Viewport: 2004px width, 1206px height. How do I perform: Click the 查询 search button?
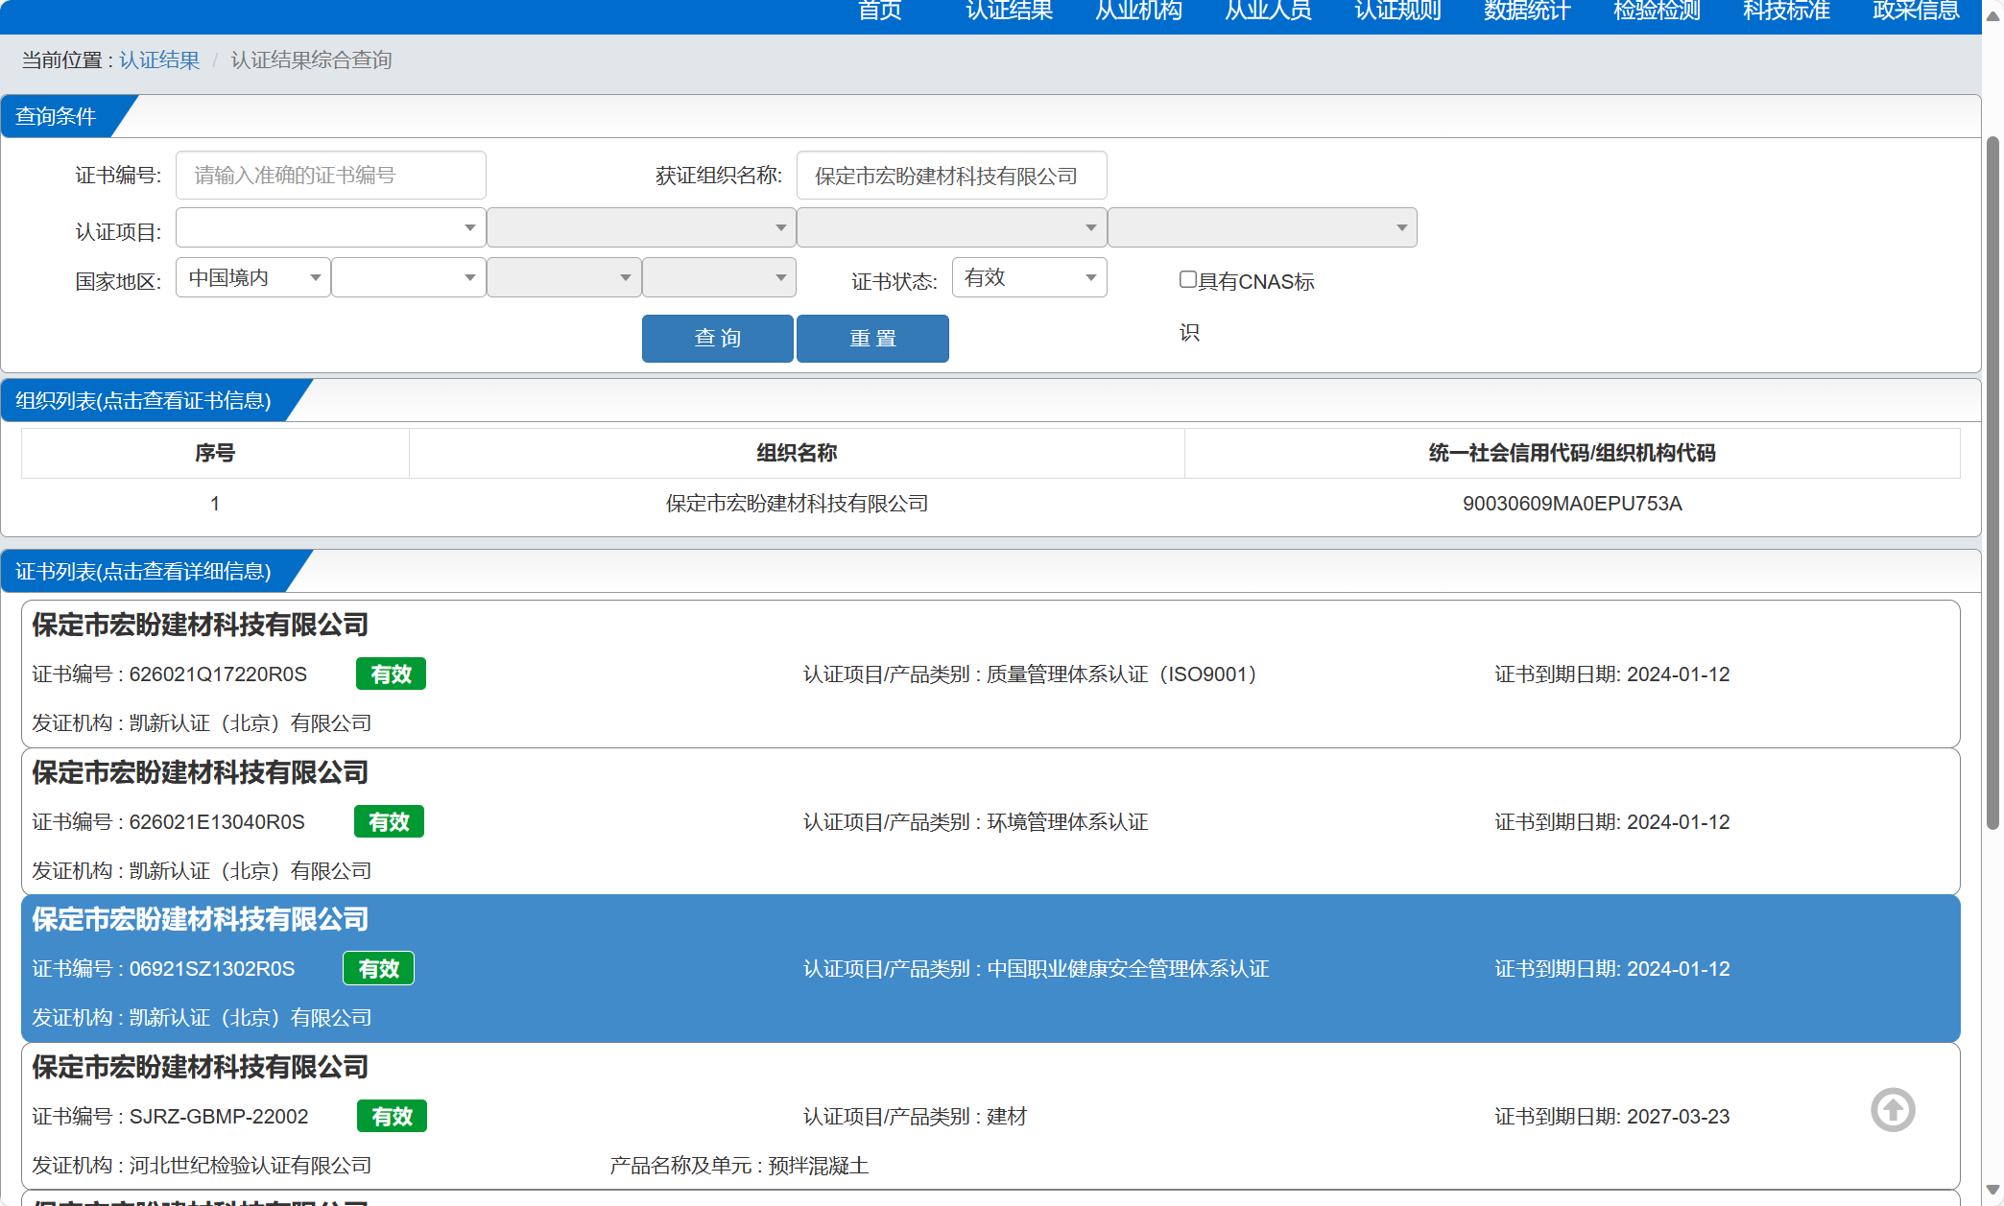718,339
